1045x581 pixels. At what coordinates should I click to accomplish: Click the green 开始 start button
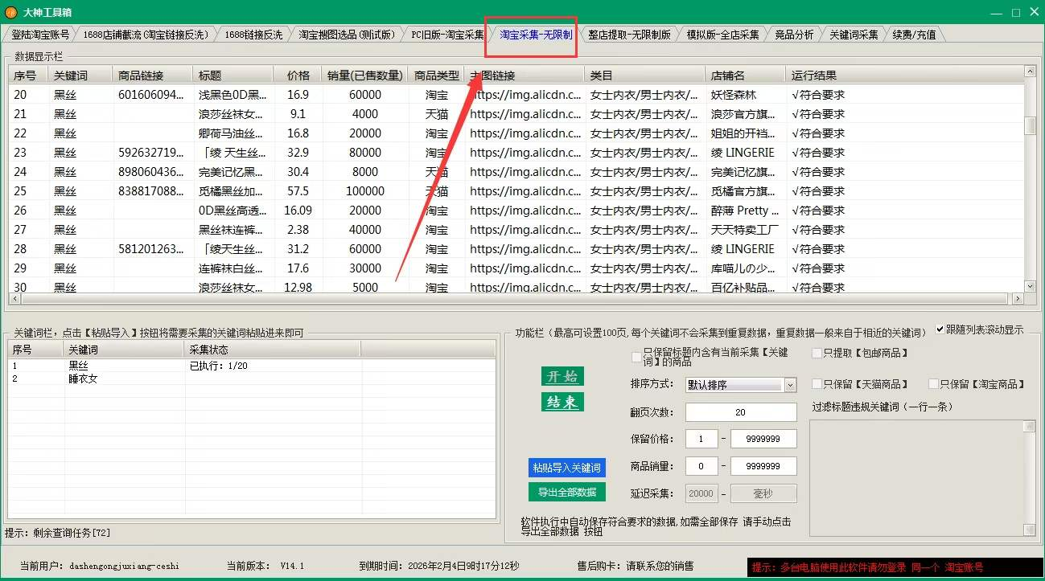click(562, 376)
